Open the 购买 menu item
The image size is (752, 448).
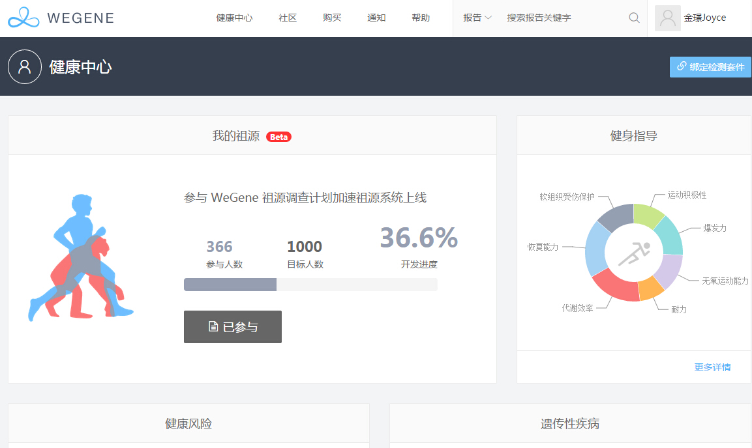[332, 18]
